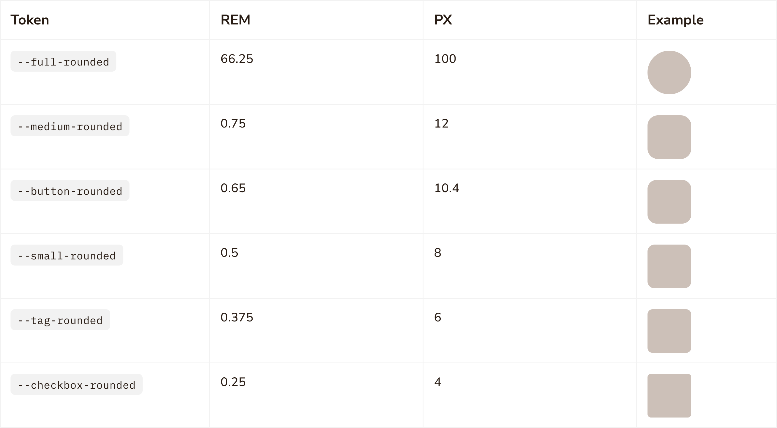Click the 0.375 REM value
The image size is (777, 428).
[237, 317]
